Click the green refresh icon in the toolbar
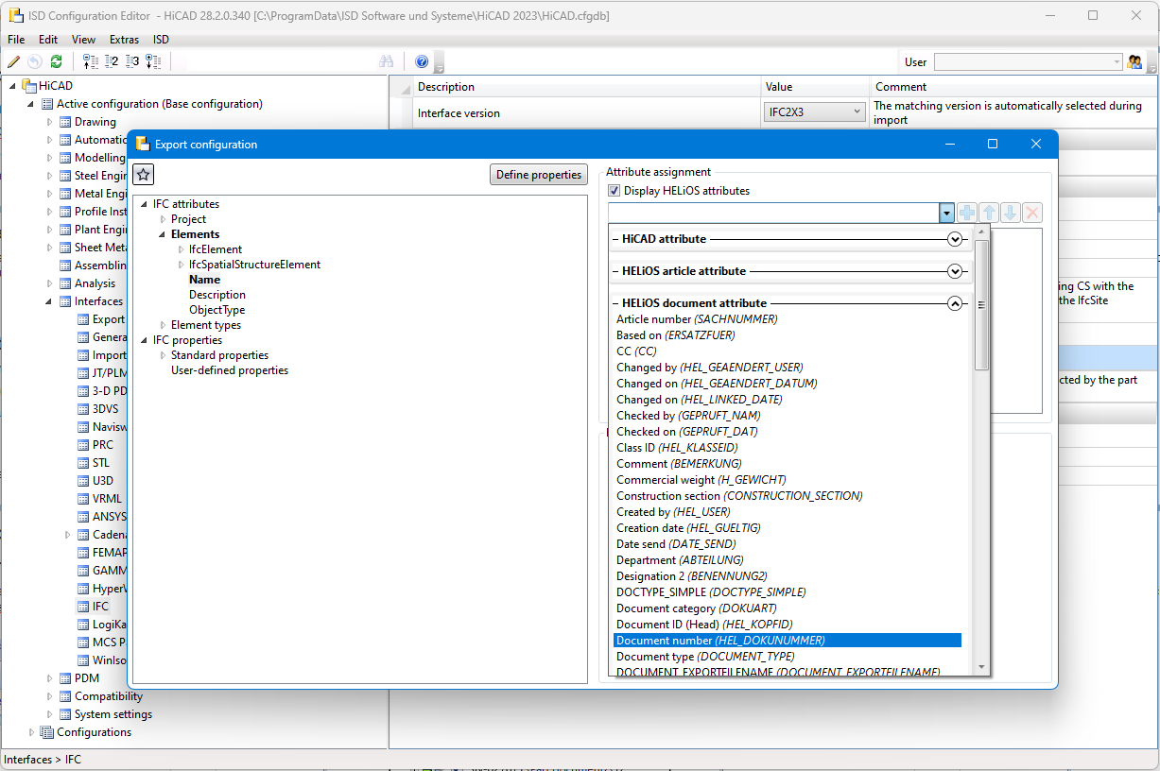Screen dimensions: 1160x771 pyautogui.click(x=56, y=61)
